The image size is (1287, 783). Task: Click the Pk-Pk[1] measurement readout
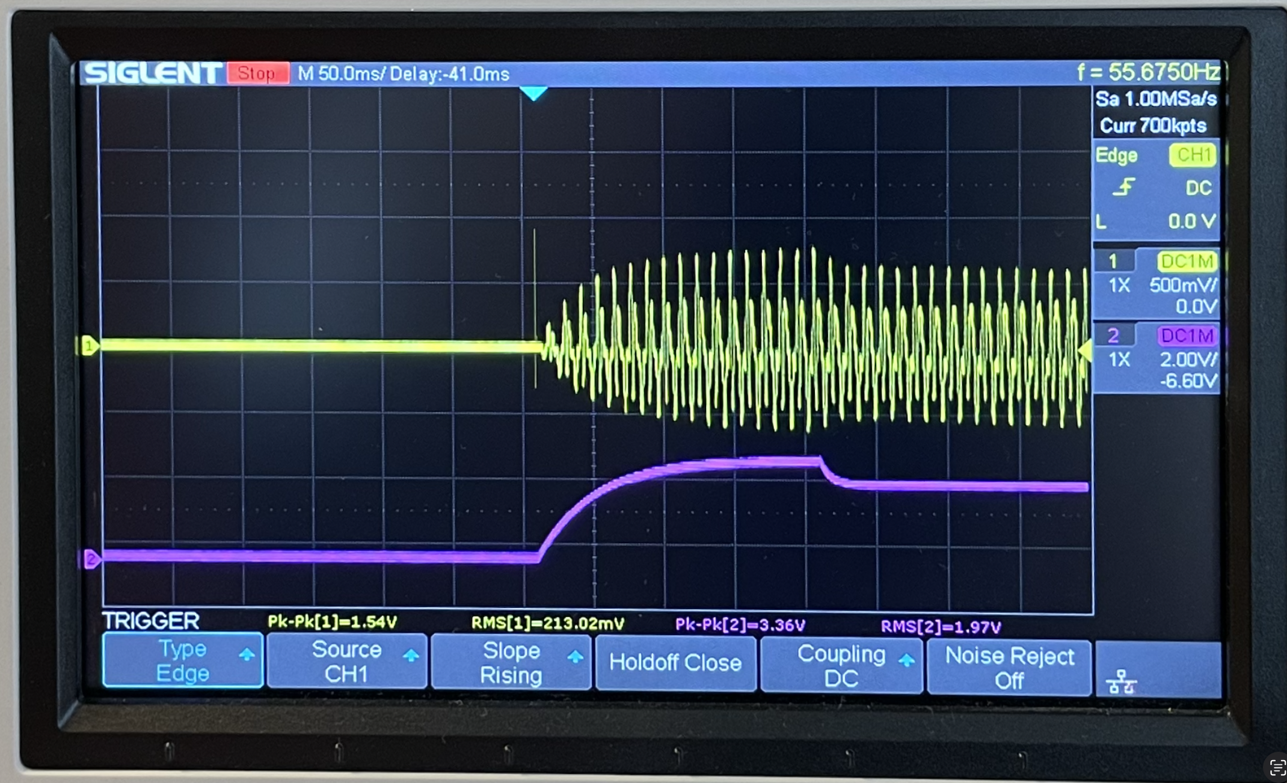[x=332, y=622]
